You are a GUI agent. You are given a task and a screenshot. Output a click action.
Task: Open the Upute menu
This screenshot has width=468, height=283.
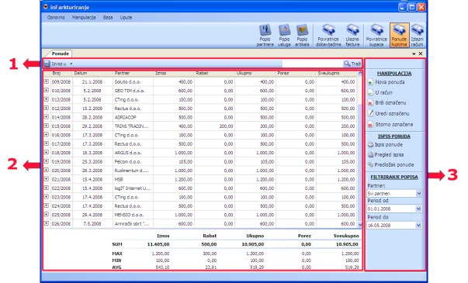pos(126,17)
